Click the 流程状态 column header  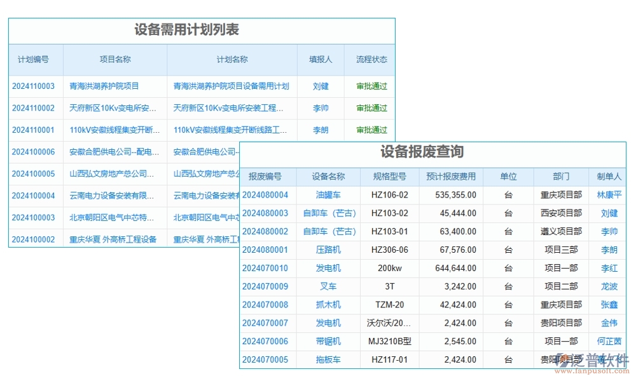pyautogui.click(x=370, y=59)
